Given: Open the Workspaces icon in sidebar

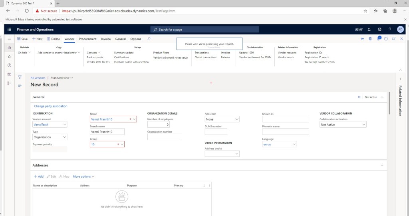Looking at the screenshot, I should [10, 74].
